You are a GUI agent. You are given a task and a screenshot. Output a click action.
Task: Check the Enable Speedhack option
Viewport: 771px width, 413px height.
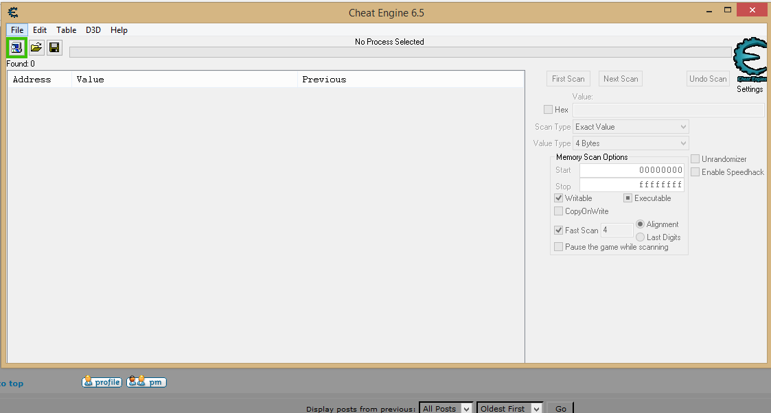pyautogui.click(x=695, y=172)
